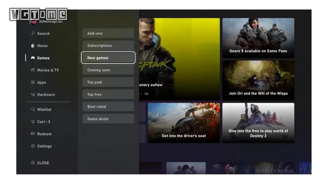Select the Home bag icon

click(x=33, y=46)
